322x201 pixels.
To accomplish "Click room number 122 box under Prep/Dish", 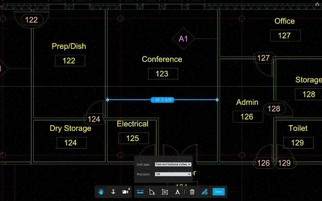I will (x=70, y=61).
